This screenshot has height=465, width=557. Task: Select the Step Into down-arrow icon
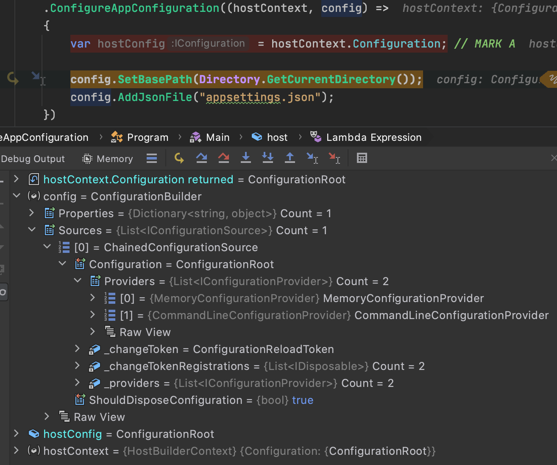click(245, 158)
